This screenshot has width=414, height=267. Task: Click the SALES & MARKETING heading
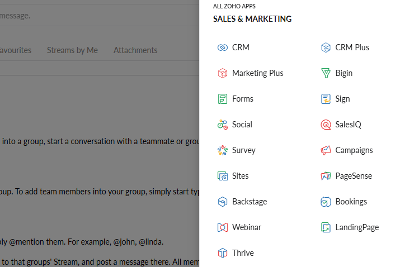(x=252, y=19)
